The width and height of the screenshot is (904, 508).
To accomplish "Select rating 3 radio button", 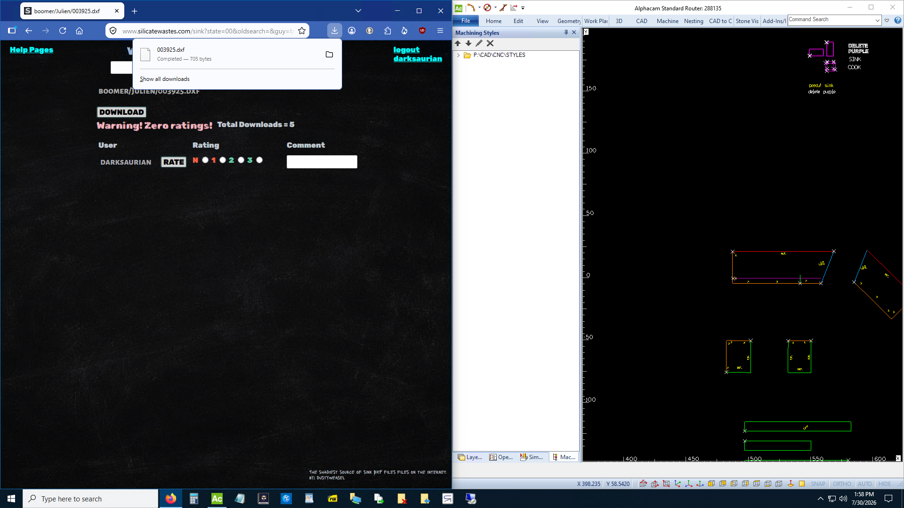I will click(259, 160).
